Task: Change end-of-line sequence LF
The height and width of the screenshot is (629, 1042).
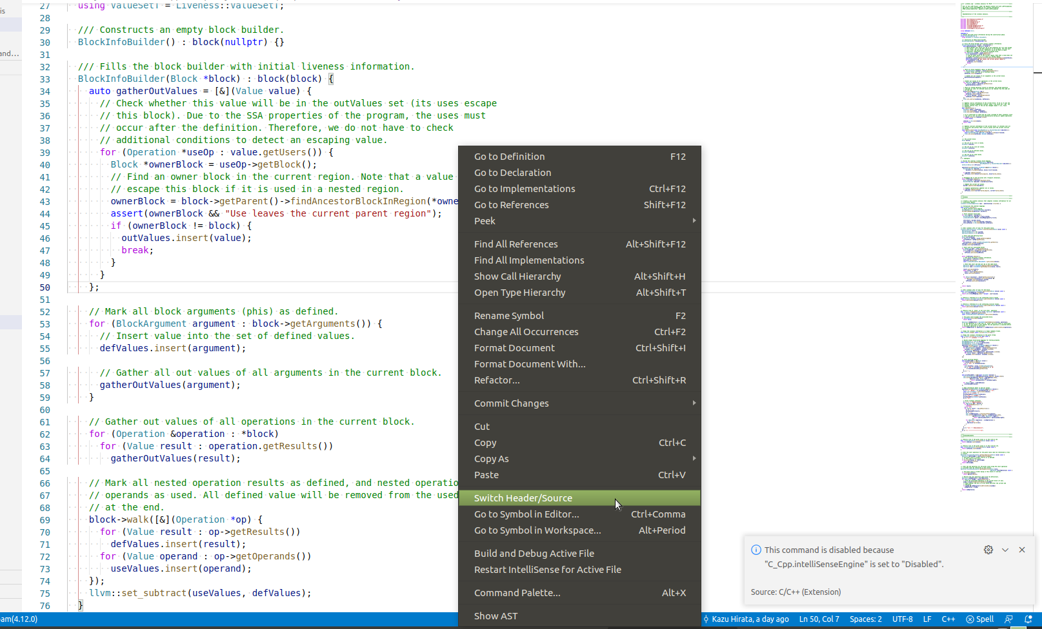Action: coord(927,619)
